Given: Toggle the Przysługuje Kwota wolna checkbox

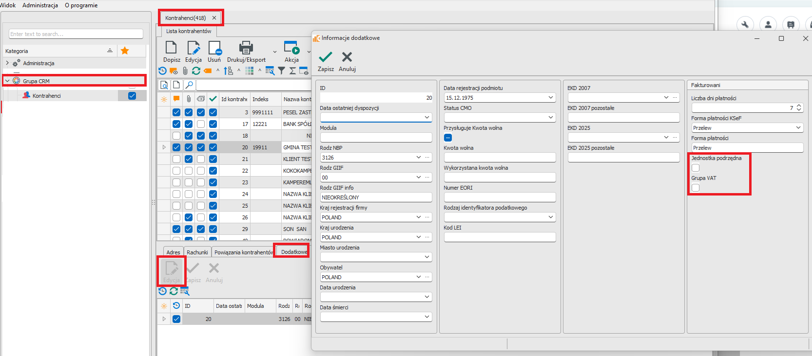Looking at the screenshot, I should pyautogui.click(x=448, y=138).
